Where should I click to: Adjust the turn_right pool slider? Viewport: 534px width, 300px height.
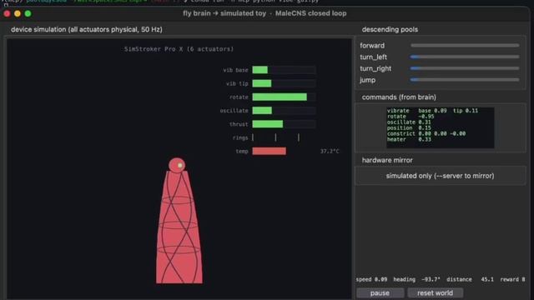pyautogui.click(x=465, y=68)
